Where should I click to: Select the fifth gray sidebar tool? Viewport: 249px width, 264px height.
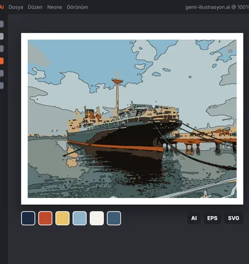tap(1, 73)
